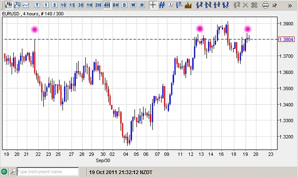Click the price scale dotted icon

[x=179, y=5]
